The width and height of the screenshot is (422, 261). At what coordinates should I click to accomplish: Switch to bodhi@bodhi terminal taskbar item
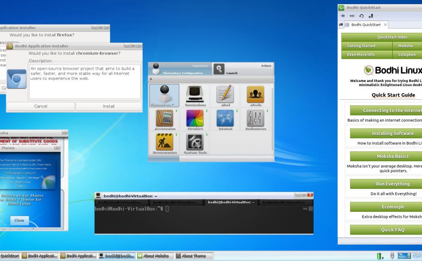point(117,255)
